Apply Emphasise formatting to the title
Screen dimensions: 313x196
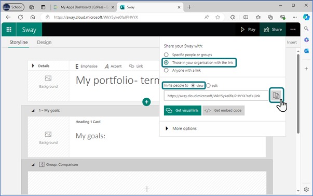pos(87,66)
